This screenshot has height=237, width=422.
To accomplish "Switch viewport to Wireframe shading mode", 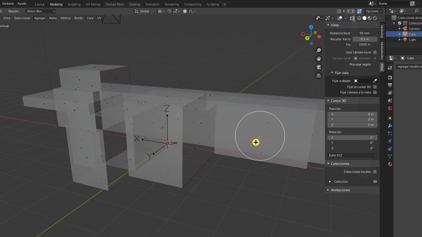I will pos(359,18).
